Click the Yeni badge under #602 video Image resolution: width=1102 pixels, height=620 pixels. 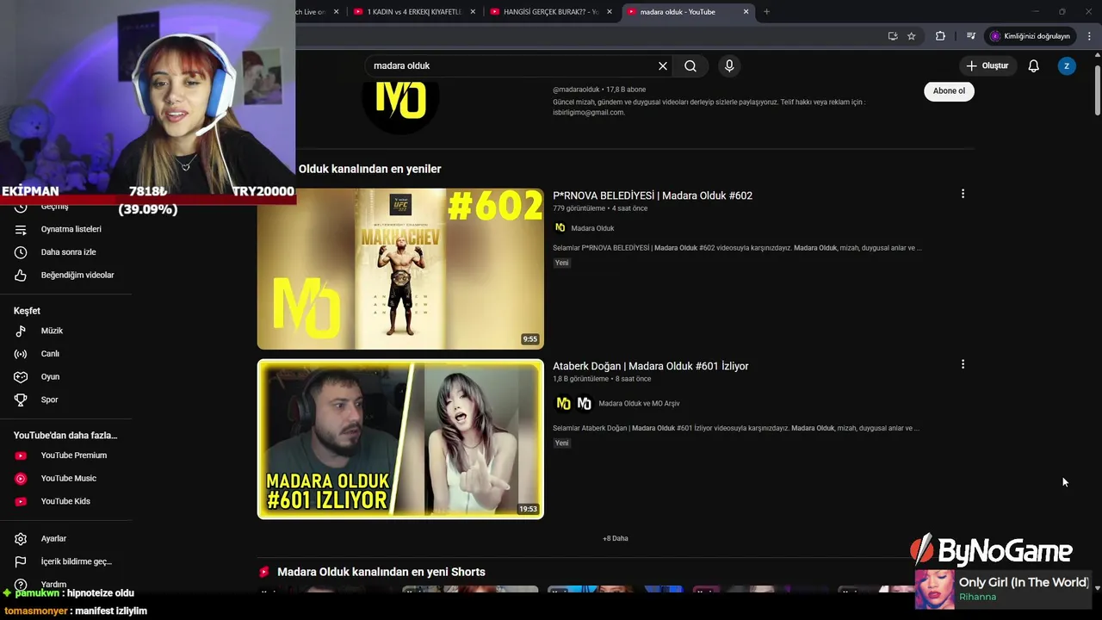click(x=561, y=263)
